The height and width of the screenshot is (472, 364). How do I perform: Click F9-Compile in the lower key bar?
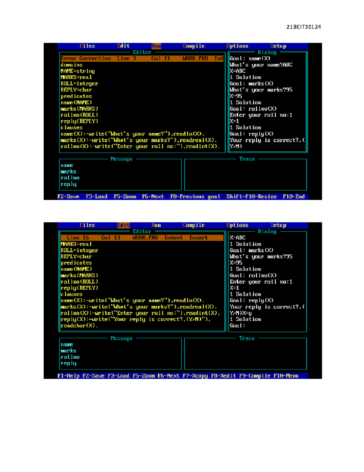(254, 376)
